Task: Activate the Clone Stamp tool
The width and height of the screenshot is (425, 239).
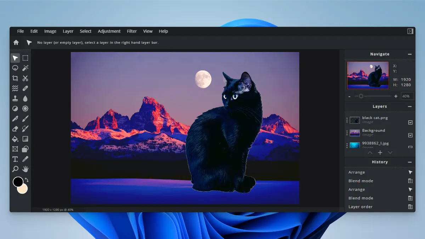Action: coord(15,98)
